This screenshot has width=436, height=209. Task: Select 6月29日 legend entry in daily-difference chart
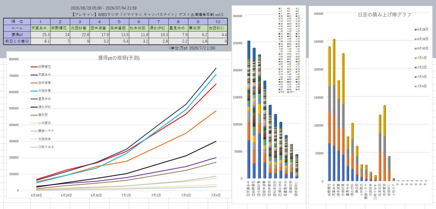[422, 39]
